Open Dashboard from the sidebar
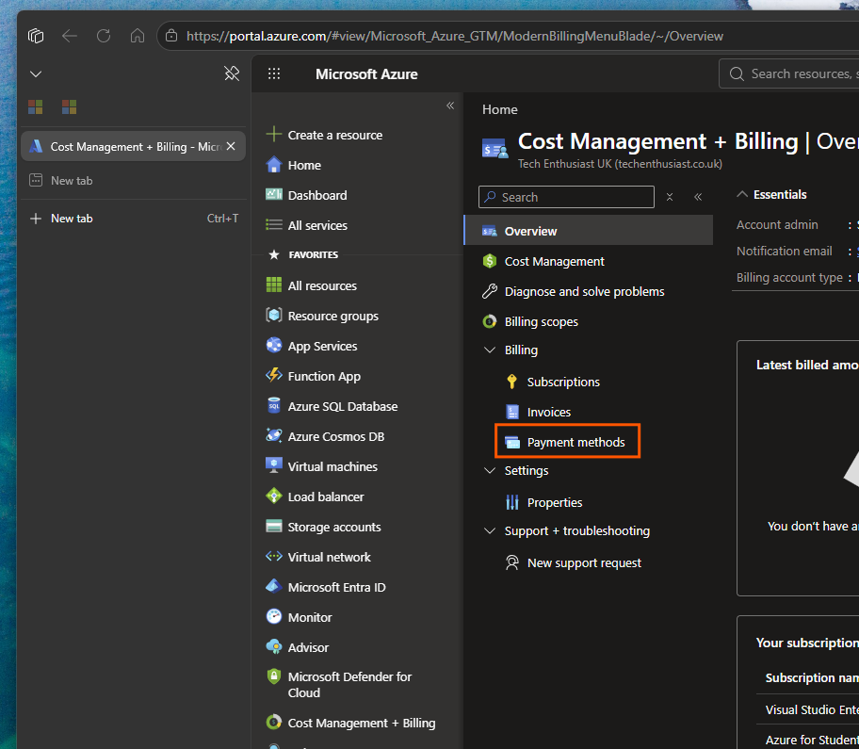Image resolution: width=859 pixels, height=749 pixels. pyautogui.click(x=306, y=196)
